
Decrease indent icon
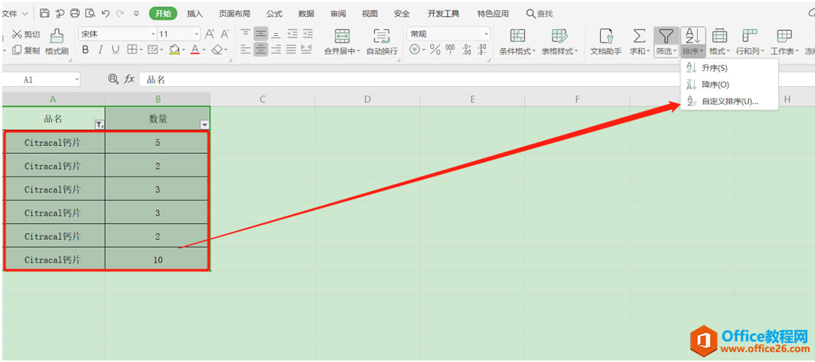[x=292, y=34]
